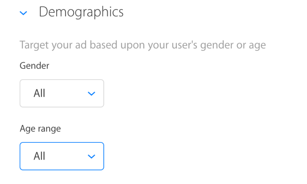Expand age range options list
Image resolution: width=307 pixels, height=184 pixels.
pos(62,156)
